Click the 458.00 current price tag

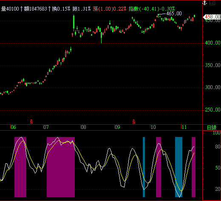(212, 17)
